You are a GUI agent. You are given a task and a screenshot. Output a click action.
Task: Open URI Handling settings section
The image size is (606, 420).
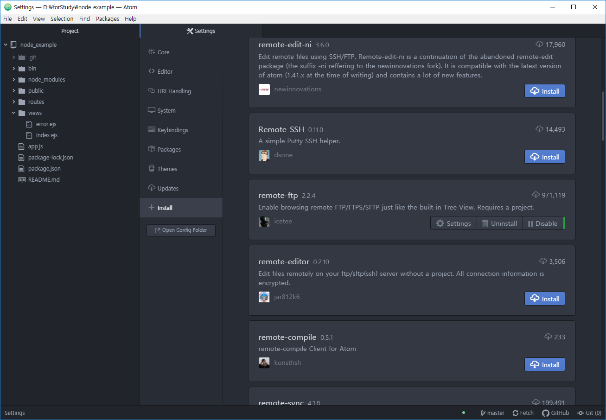tap(181, 91)
